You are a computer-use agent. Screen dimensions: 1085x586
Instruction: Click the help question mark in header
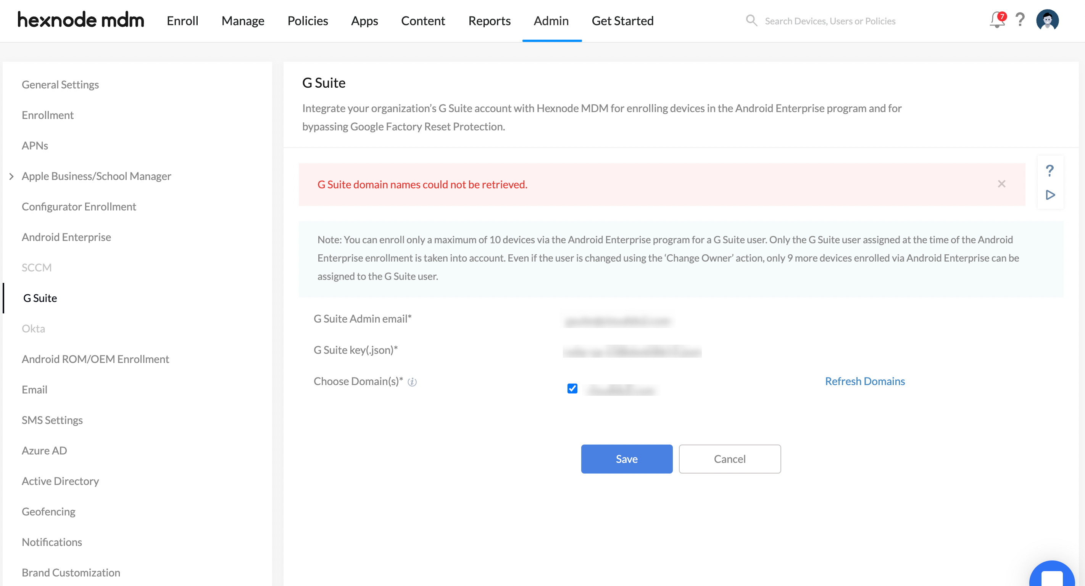pos(1020,20)
